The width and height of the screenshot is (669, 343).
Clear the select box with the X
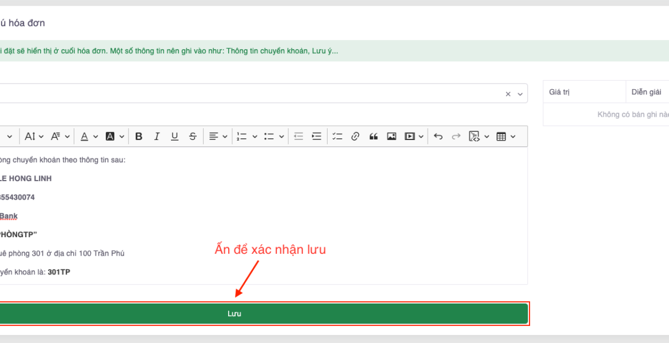[x=508, y=94]
